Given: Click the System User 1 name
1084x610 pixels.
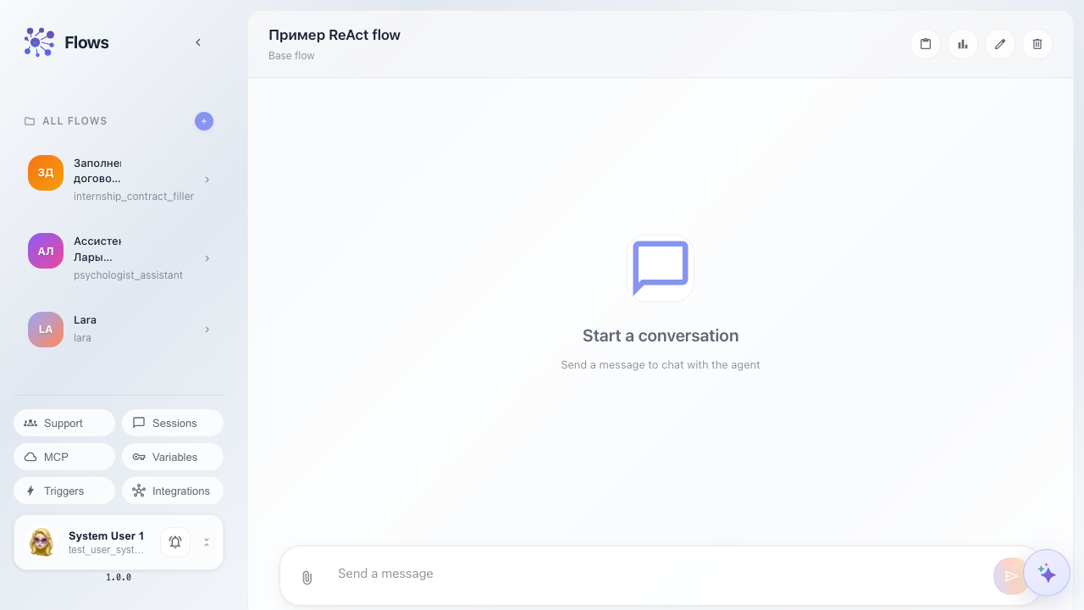Looking at the screenshot, I should 106,535.
